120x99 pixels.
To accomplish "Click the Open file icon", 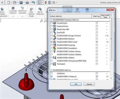I will click(15, 3).
